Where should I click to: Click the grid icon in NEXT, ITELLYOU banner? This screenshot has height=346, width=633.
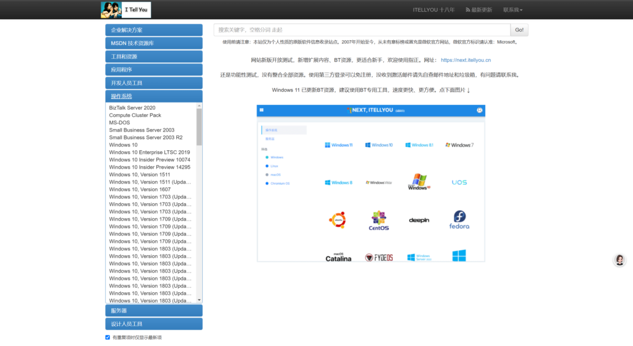(261, 110)
